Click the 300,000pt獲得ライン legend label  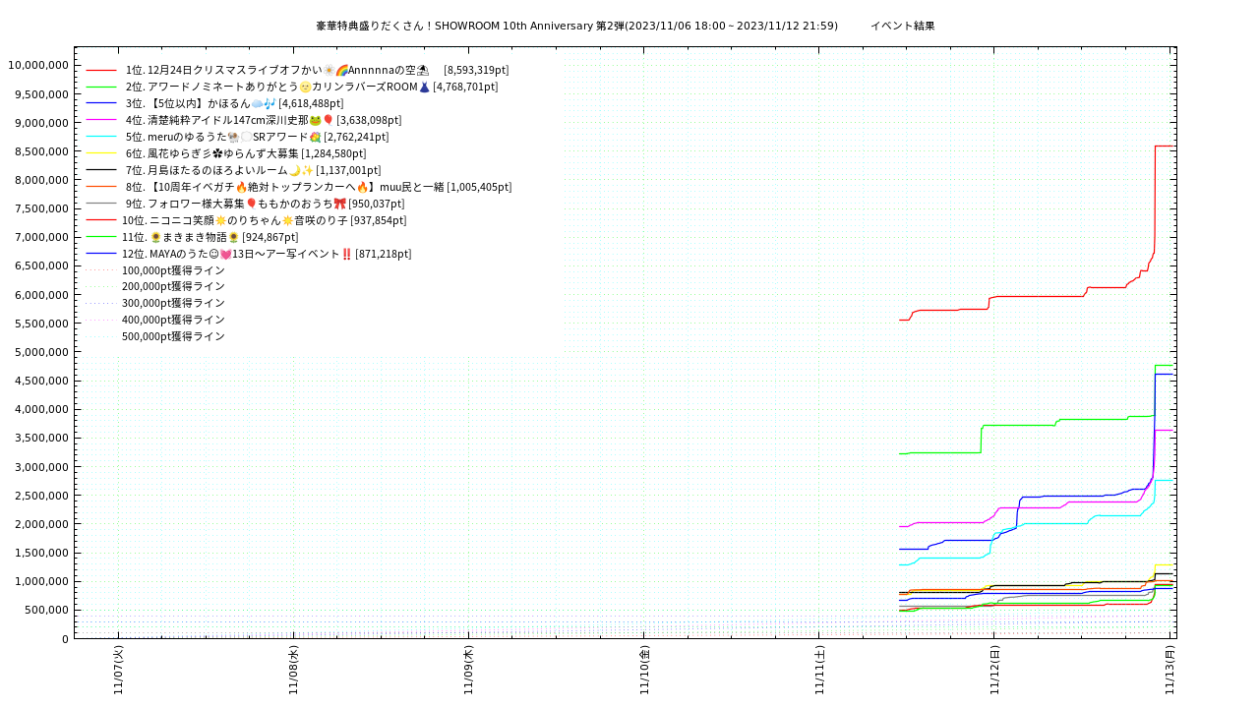click(x=173, y=304)
